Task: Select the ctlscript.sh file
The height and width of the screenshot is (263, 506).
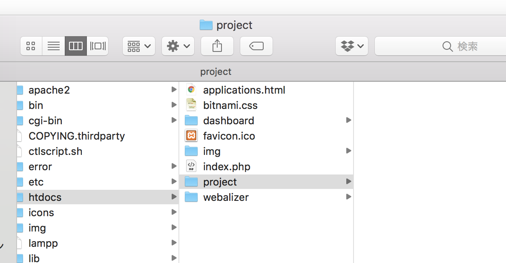Action: coord(55,151)
